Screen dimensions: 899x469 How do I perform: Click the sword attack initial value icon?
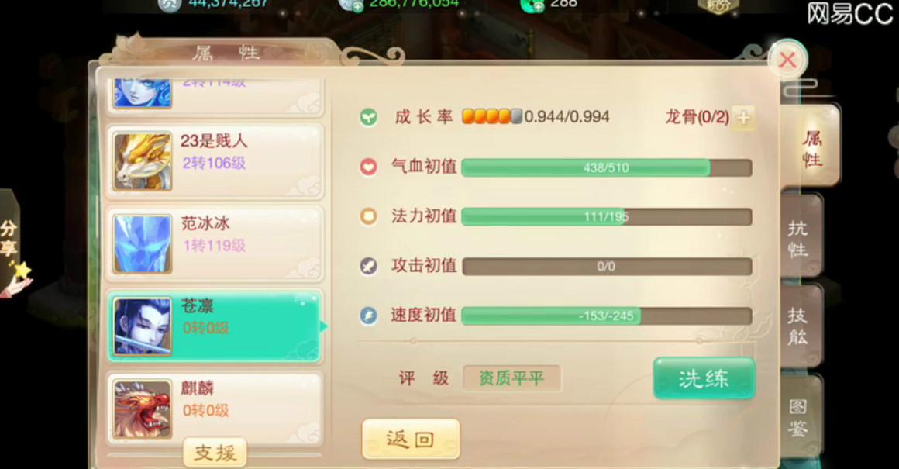(x=368, y=266)
